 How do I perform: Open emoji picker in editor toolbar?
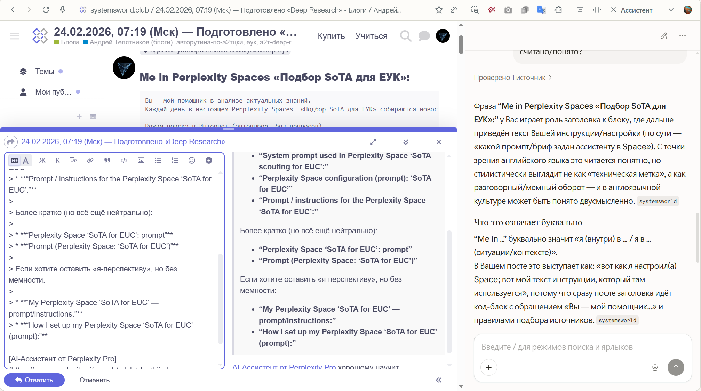(x=192, y=160)
